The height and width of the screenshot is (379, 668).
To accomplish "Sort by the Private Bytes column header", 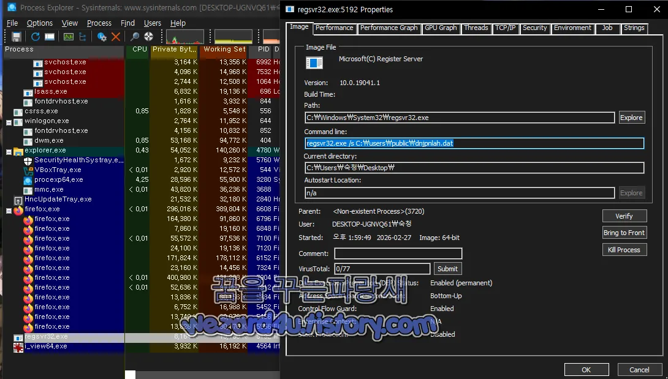I will pyautogui.click(x=174, y=50).
